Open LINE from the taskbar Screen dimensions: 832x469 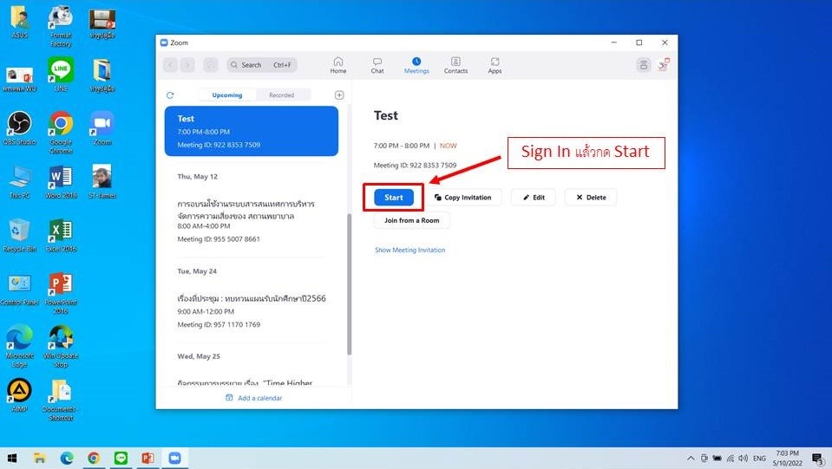(121, 459)
